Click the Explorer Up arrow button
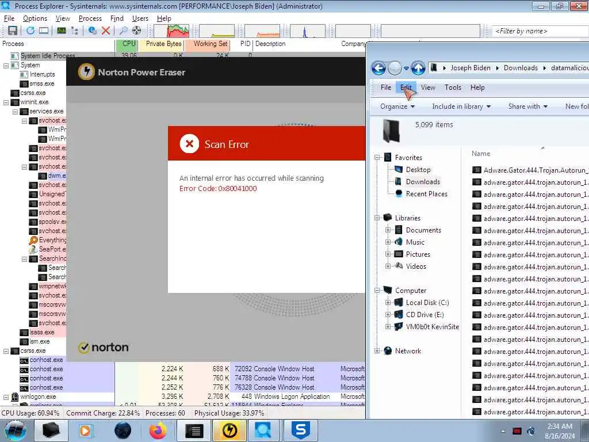589x442 pixels. (418, 68)
